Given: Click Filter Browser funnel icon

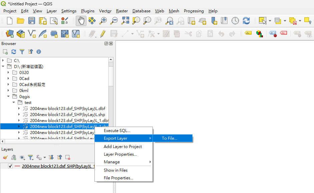Looking at the screenshot, I should click(22, 52).
